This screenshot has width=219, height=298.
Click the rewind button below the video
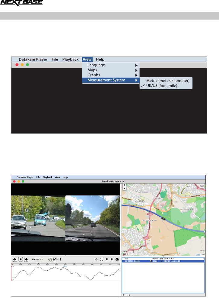(x=15, y=259)
